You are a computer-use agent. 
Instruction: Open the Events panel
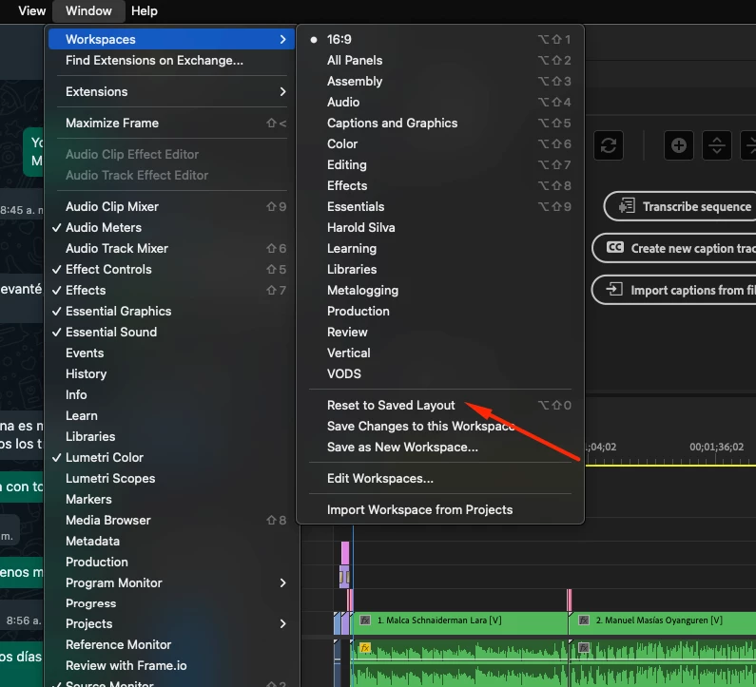click(x=171, y=353)
